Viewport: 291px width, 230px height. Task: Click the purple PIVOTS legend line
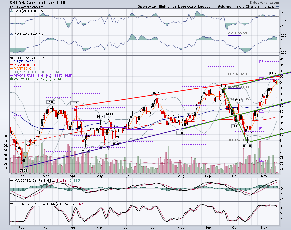tap(12, 75)
